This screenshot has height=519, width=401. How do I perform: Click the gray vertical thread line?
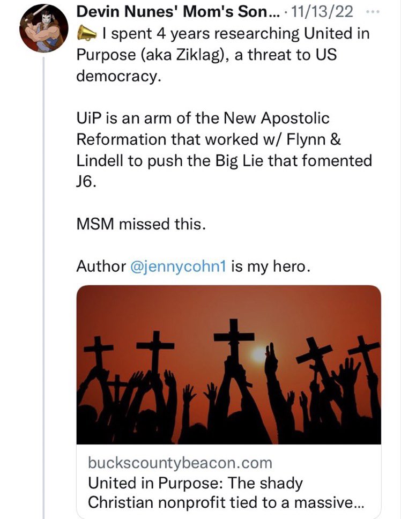pos(43,287)
